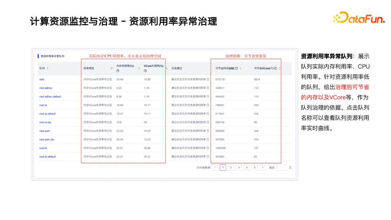
Task: Toggle sorting on the 队列 column
Action: [x=48, y=67]
